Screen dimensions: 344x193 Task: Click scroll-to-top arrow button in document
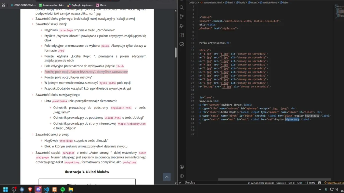click(x=167, y=177)
